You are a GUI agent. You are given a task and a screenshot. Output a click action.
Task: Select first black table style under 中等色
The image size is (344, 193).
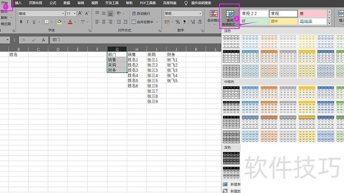pyautogui.click(x=231, y=92)
